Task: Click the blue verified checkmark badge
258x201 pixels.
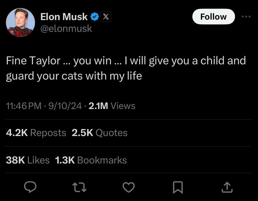Action: pyautogui.click(x=94, y=17)
